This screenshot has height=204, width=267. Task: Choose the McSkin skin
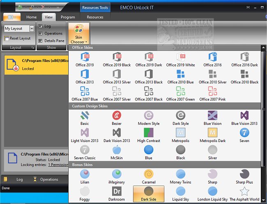(117, 153)
